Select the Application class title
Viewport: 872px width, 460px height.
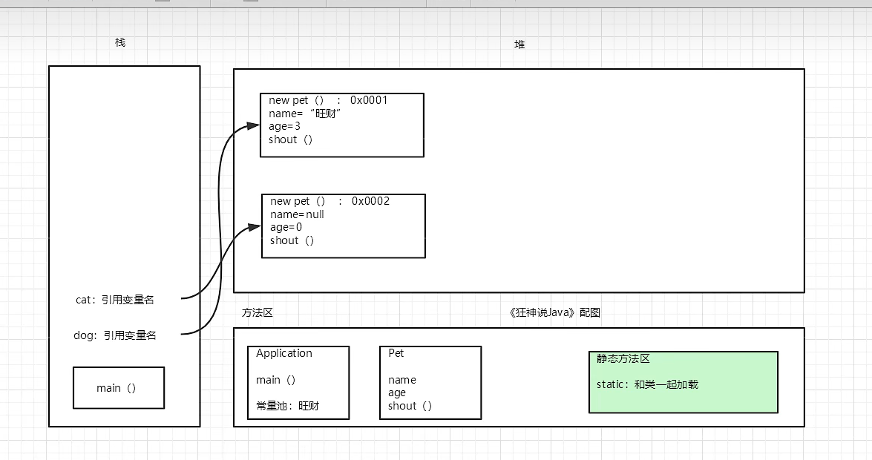284,353
